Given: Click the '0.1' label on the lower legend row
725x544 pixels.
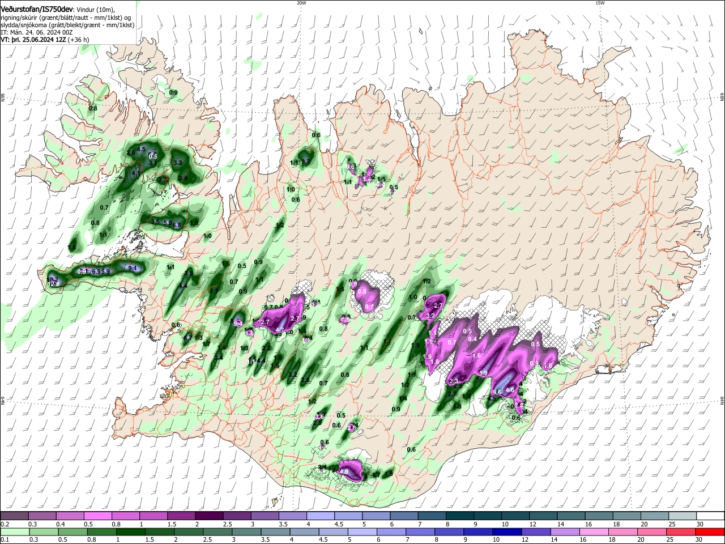Looking at the screenshot, I should [x=5, y=539].
